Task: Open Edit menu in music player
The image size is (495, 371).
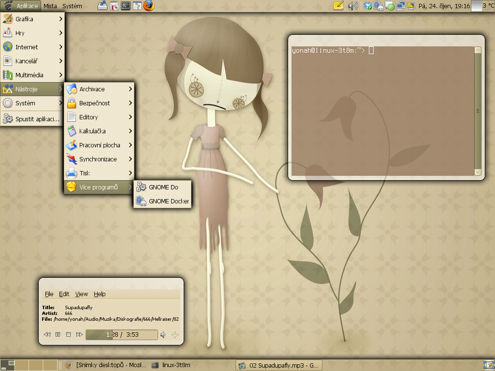Action: 64,294
